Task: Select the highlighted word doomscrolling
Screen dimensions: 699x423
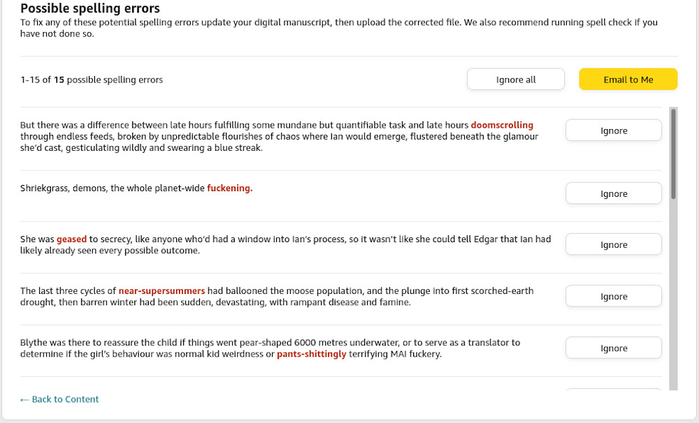Action: (502, 125)
